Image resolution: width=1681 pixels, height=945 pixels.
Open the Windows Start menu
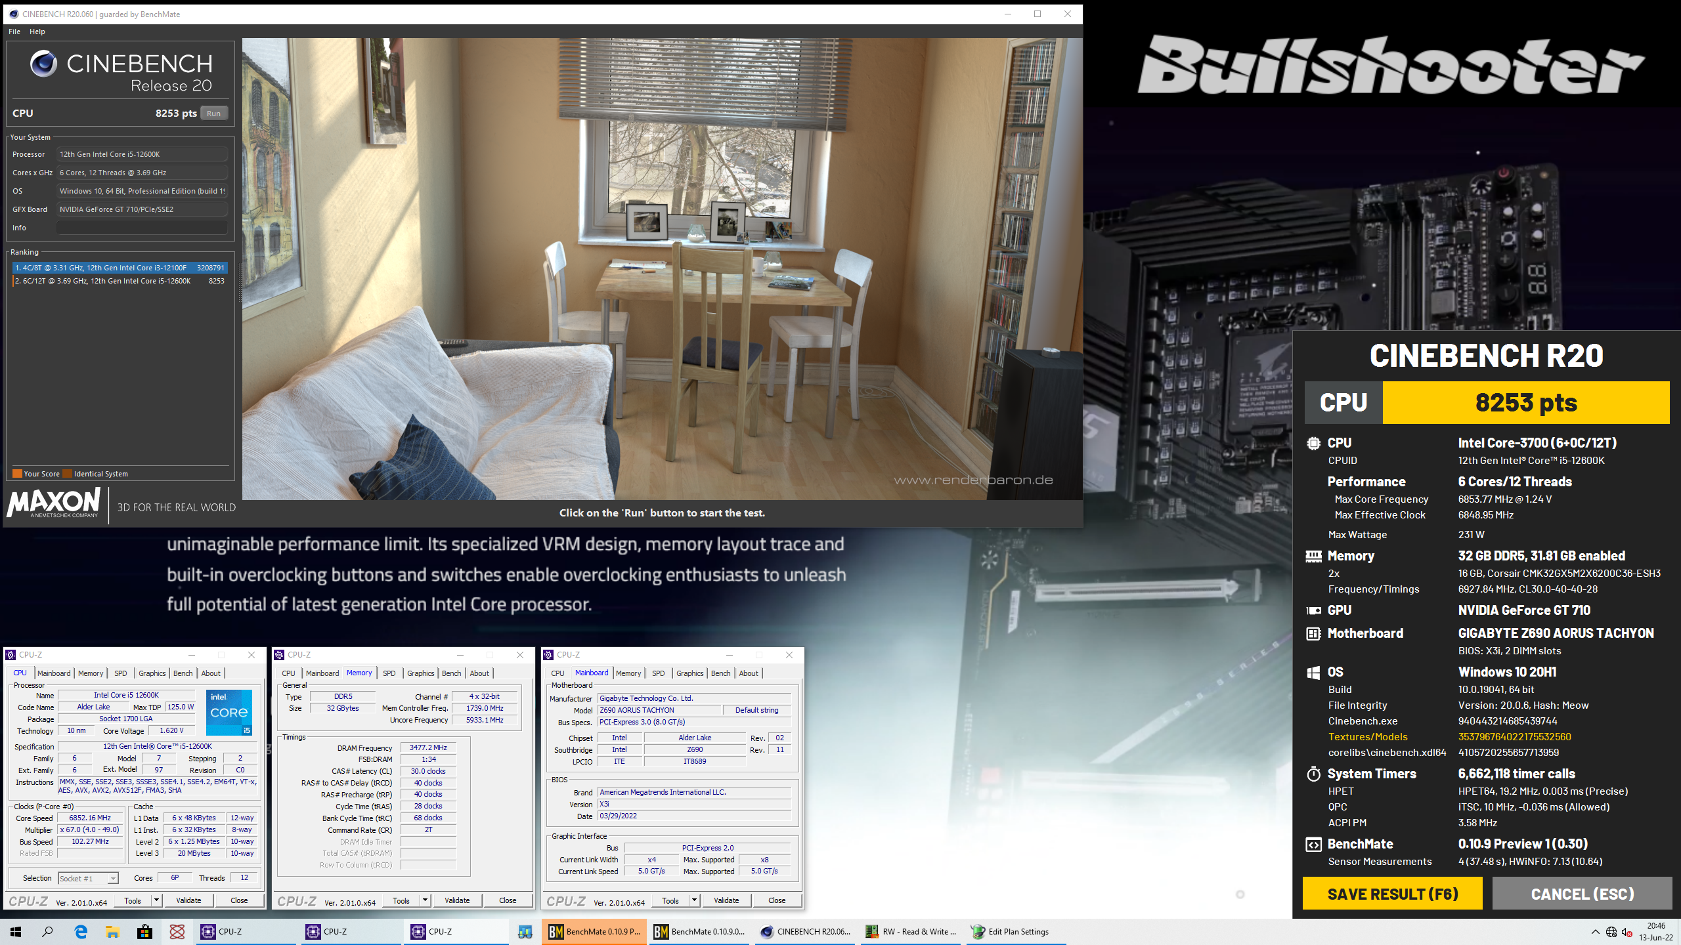(16, 931)
